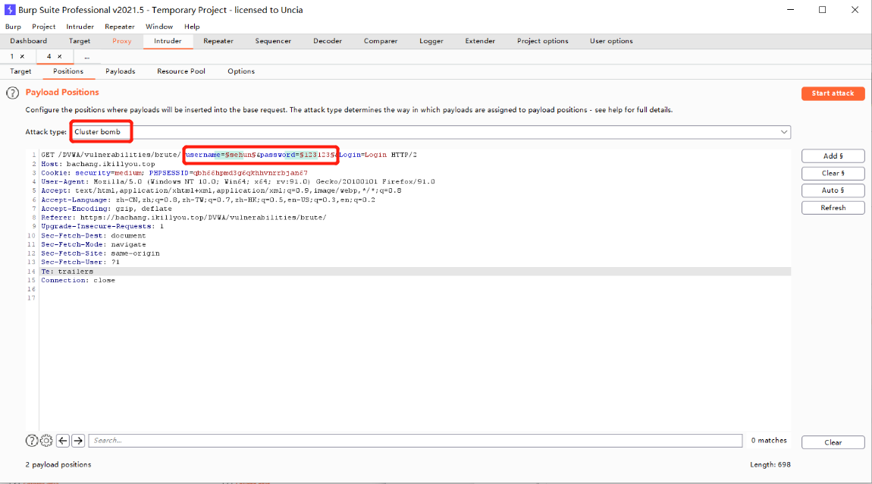The image size is (872, 484).
Task: Switch to the Proxy tab
Action: (122, 41)
